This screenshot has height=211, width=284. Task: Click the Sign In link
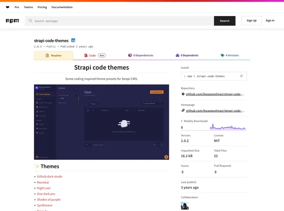click(x=270, y=21)
